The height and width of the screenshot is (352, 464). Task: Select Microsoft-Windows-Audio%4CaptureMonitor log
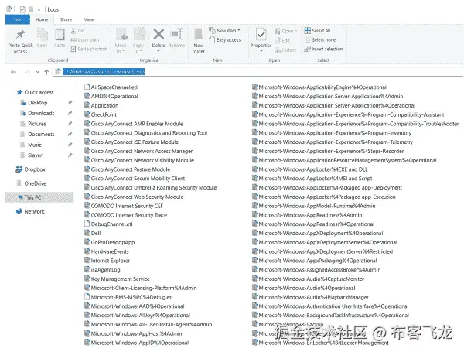pos(309,279)
